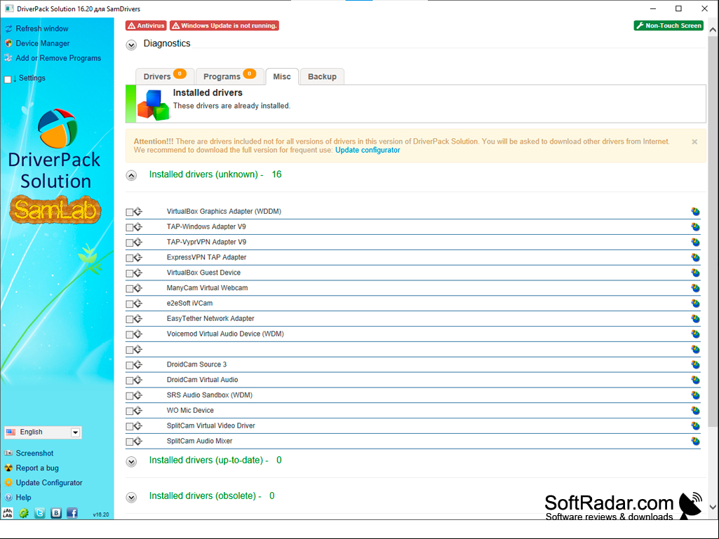The image size is (719, 539).
Task: Open Device Manager via shield icon
Action: 8,43
